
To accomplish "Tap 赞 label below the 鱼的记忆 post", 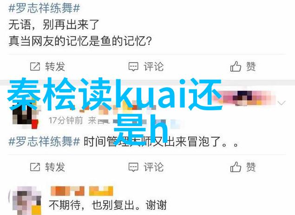I will click(x=251, y=66).
